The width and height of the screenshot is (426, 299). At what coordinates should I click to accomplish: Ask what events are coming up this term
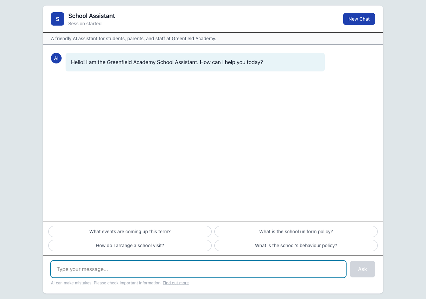tap(130, 232)
